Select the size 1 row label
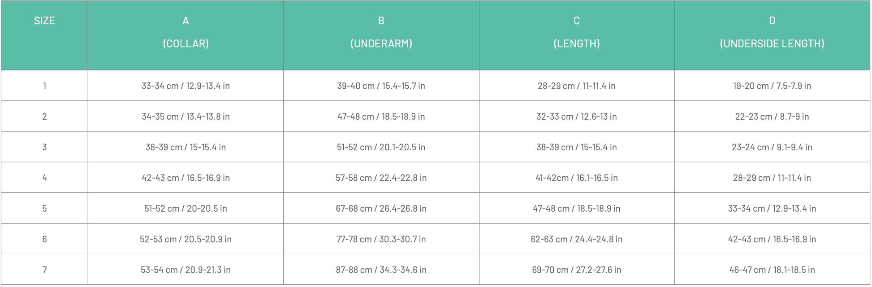 pos(44,86)
